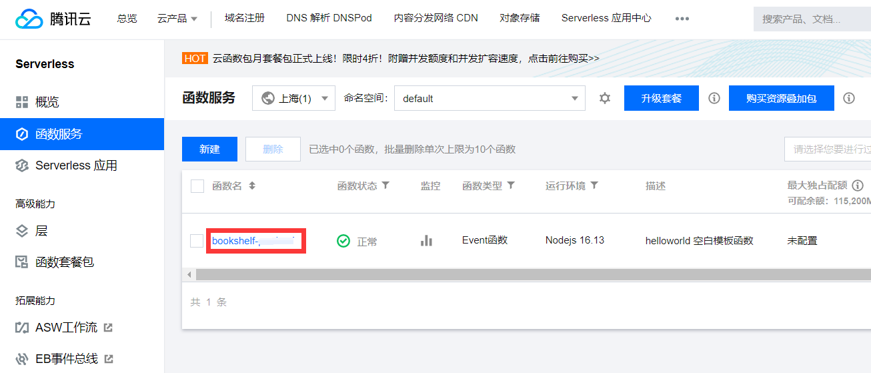
Task: Focus the top search products field
Action: coord(810,19)
